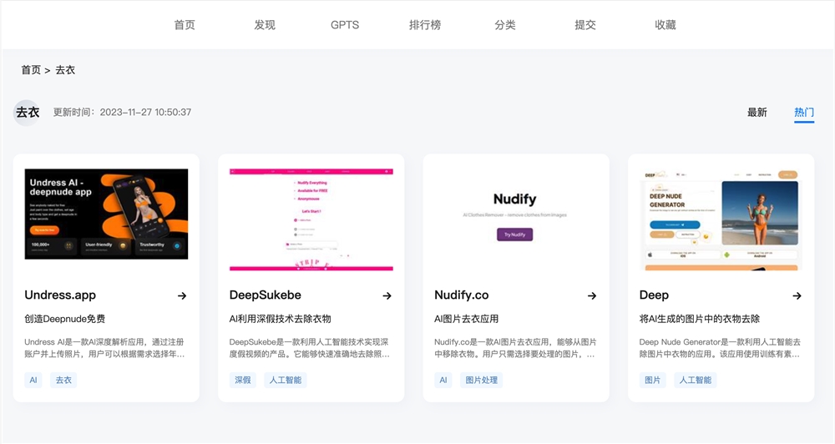
Task: Open the DeepSukebe preview thumbnail
Action: 311,219
